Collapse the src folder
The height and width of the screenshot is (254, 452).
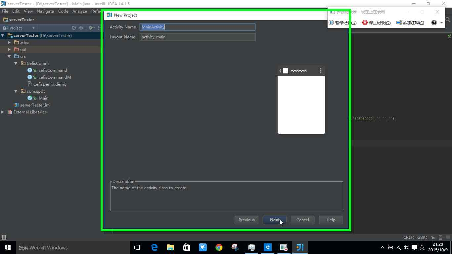(9, 56)
